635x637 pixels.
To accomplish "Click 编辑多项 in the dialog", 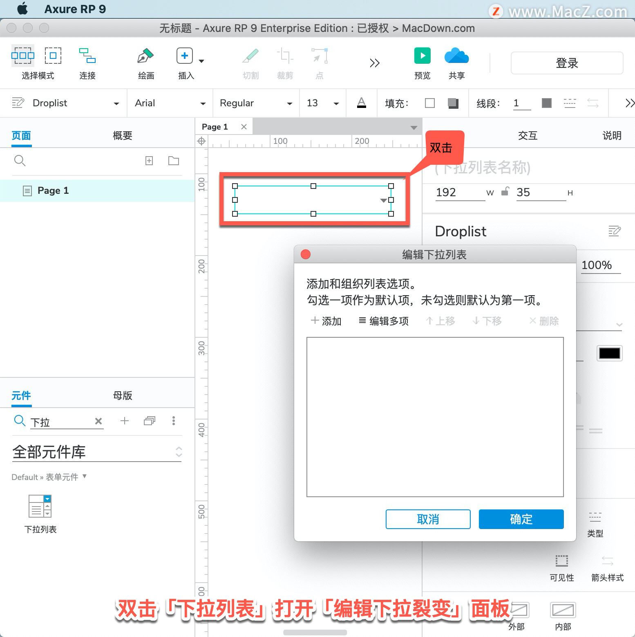I will (384, 321).
